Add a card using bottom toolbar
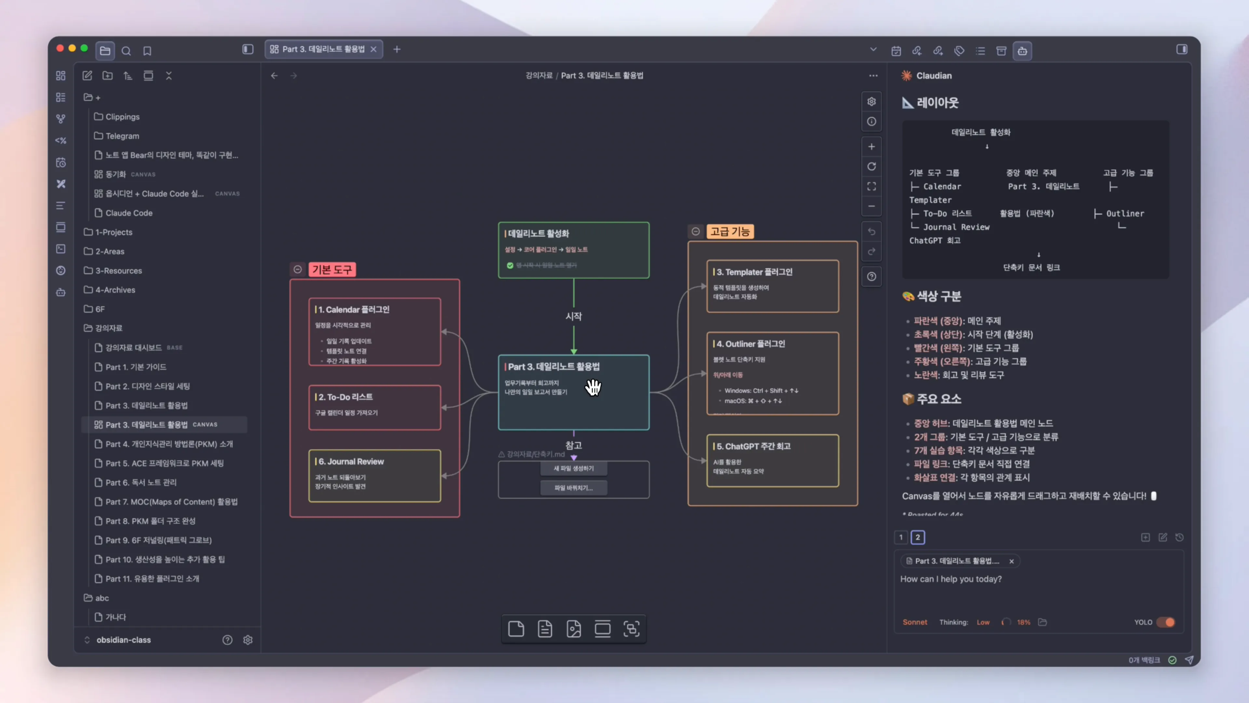 pos(516,629)
